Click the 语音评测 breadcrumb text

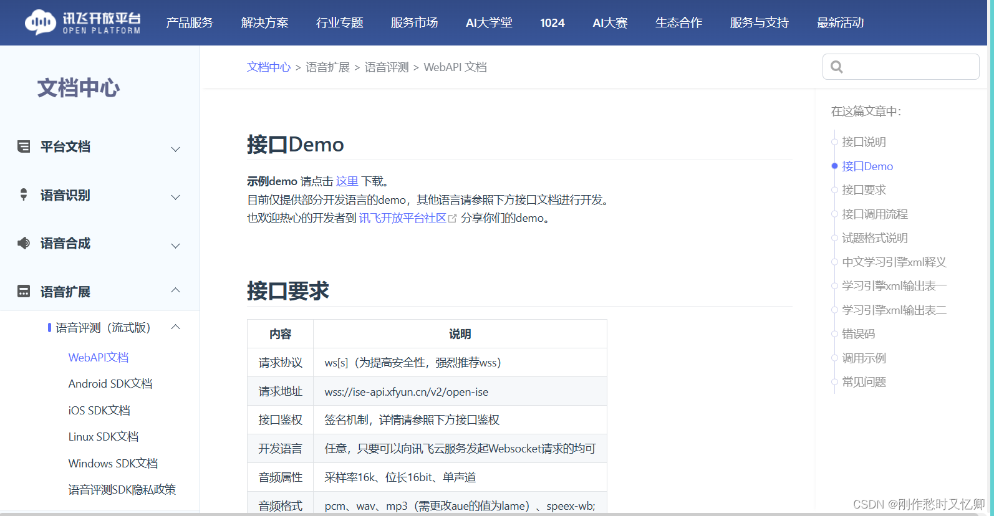(x=387, y=67)
